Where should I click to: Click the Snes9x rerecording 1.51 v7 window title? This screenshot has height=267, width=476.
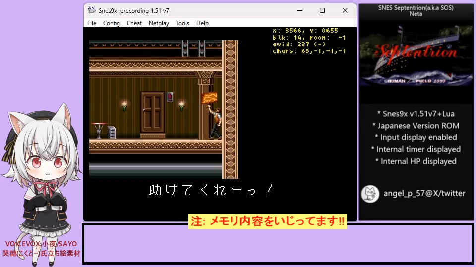click(134, 10)
